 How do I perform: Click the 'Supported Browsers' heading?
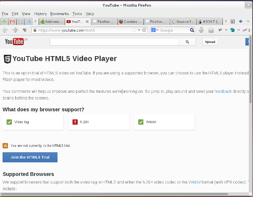pos(28,174)
